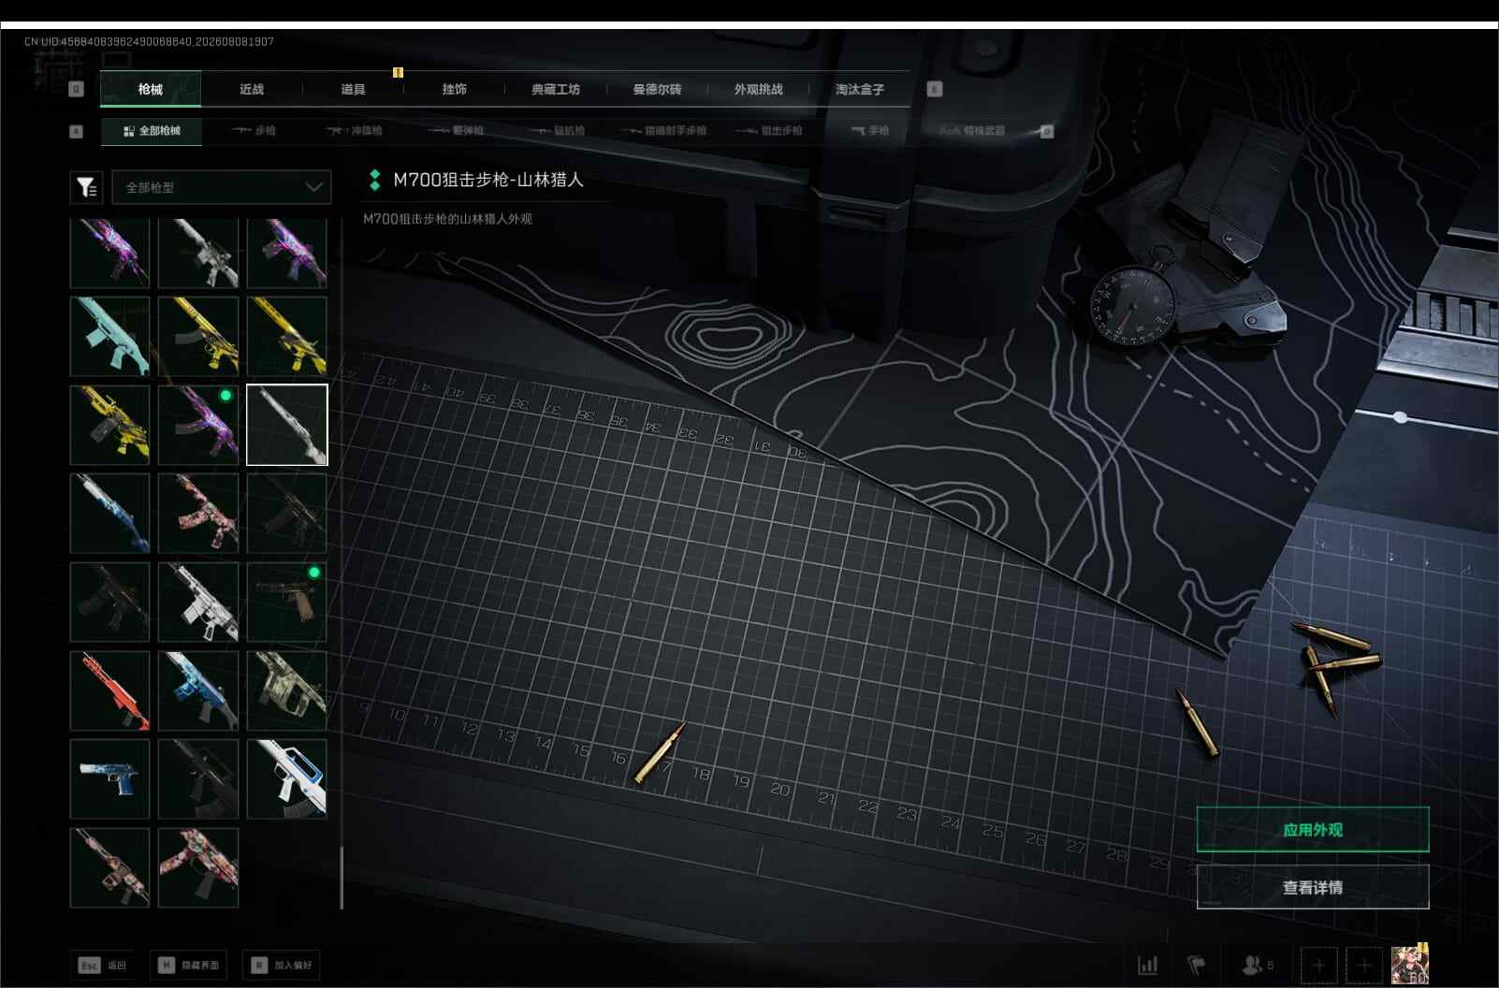This screenshot has height=988, width=1499.
Task: Filter by 特殊武器 category
Action: (x=972, y=131)
